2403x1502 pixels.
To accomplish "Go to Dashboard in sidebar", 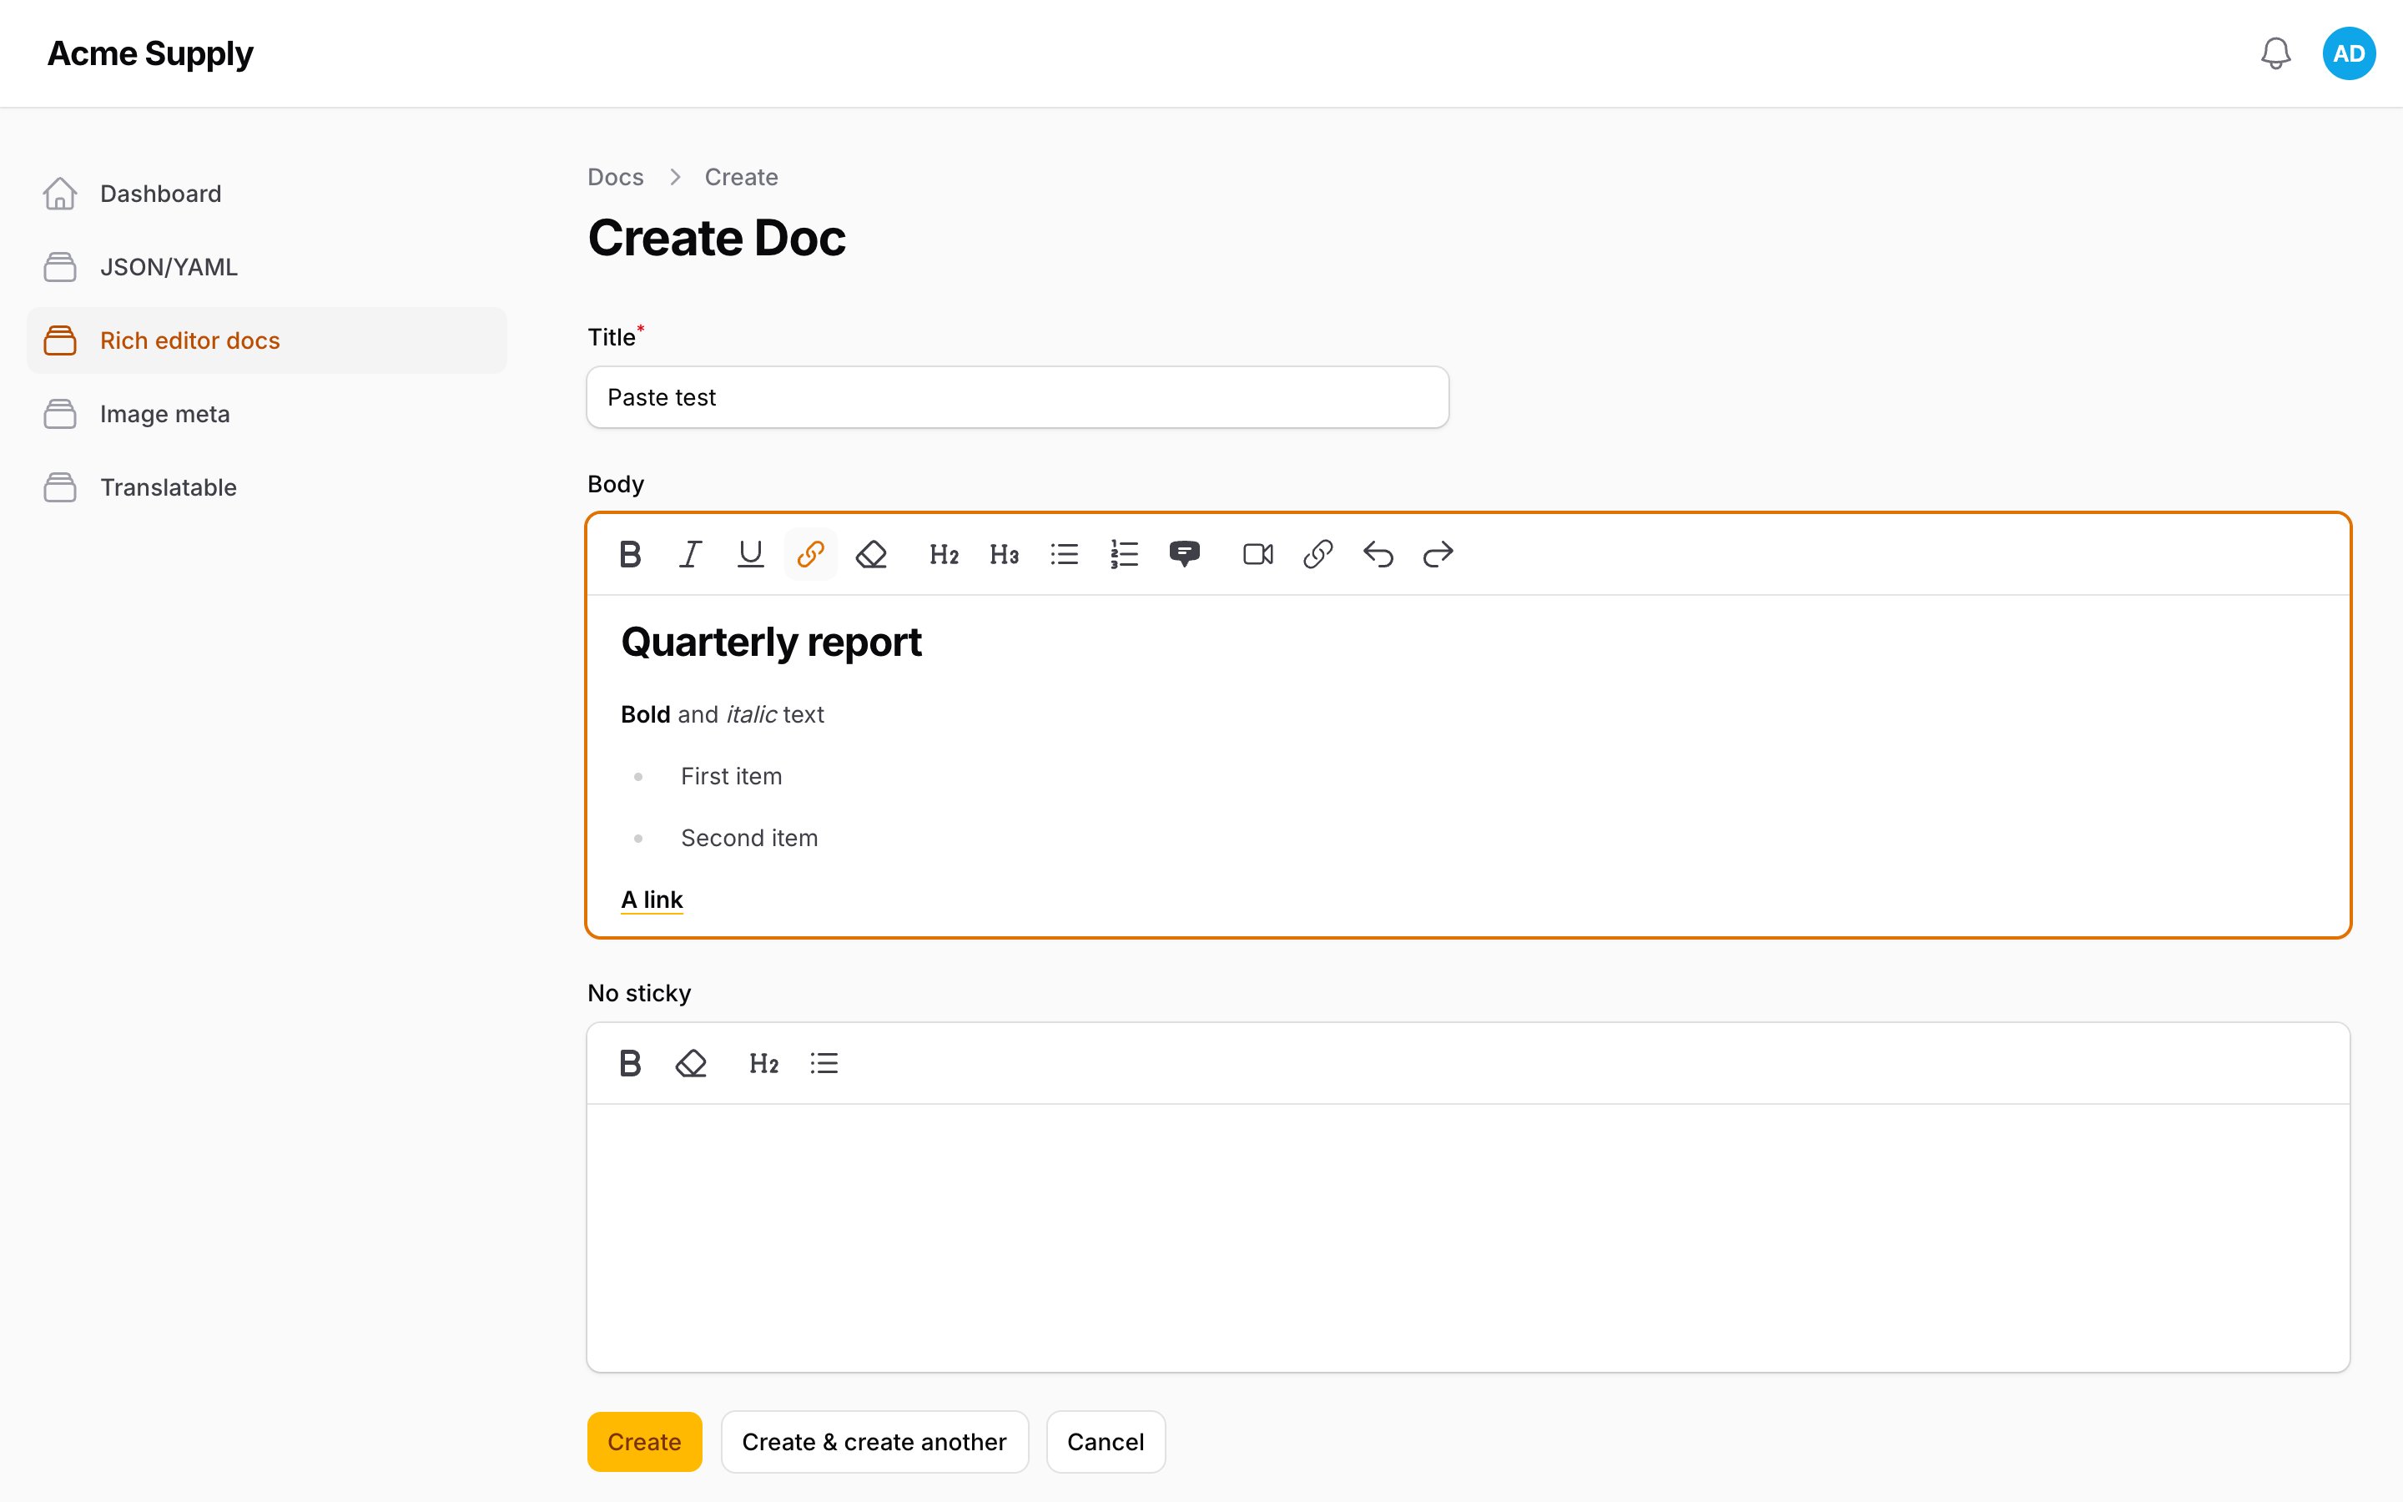I will 266,194.
